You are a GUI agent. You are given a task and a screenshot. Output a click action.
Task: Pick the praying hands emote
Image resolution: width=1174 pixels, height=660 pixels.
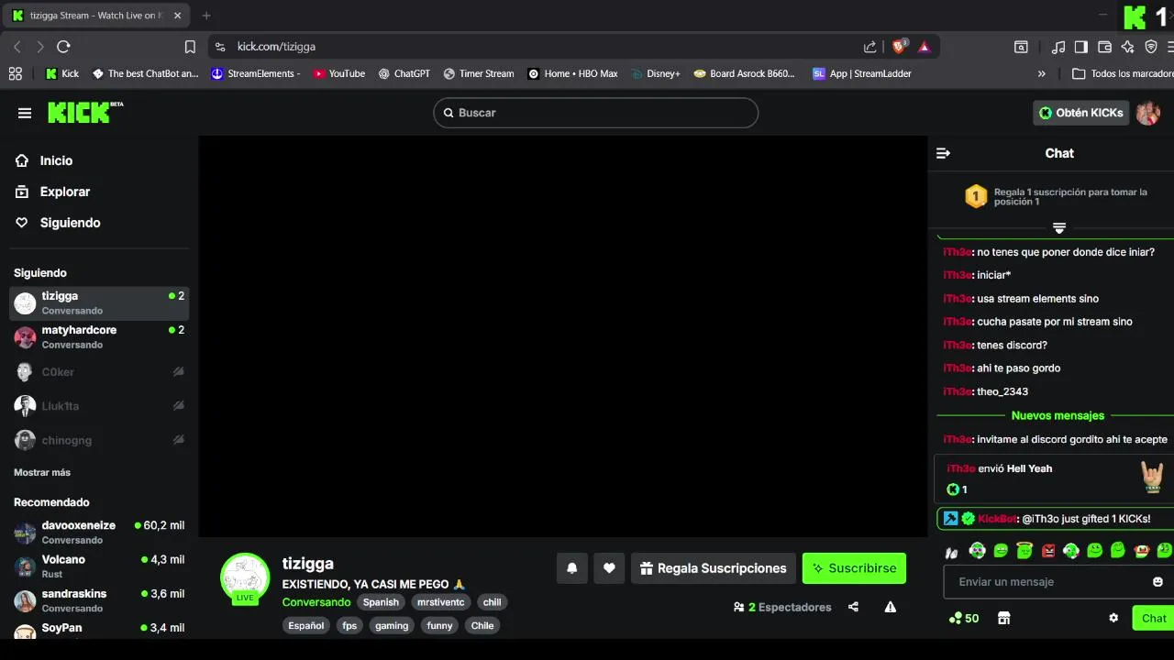pos(952,552)
